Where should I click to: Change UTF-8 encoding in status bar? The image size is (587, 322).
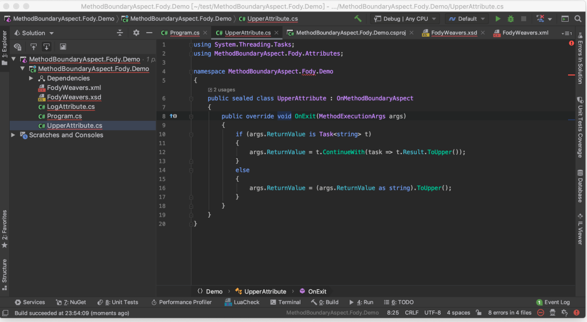432,313
